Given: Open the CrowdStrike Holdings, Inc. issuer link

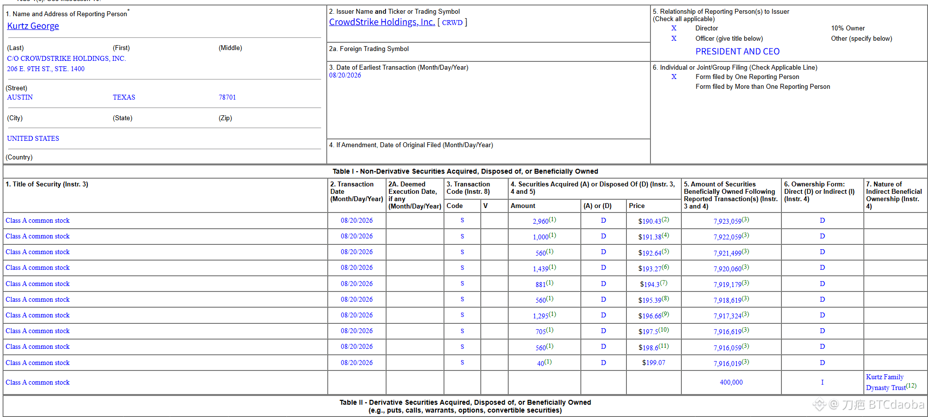Looking at the screenshot, I should (382, 22).
